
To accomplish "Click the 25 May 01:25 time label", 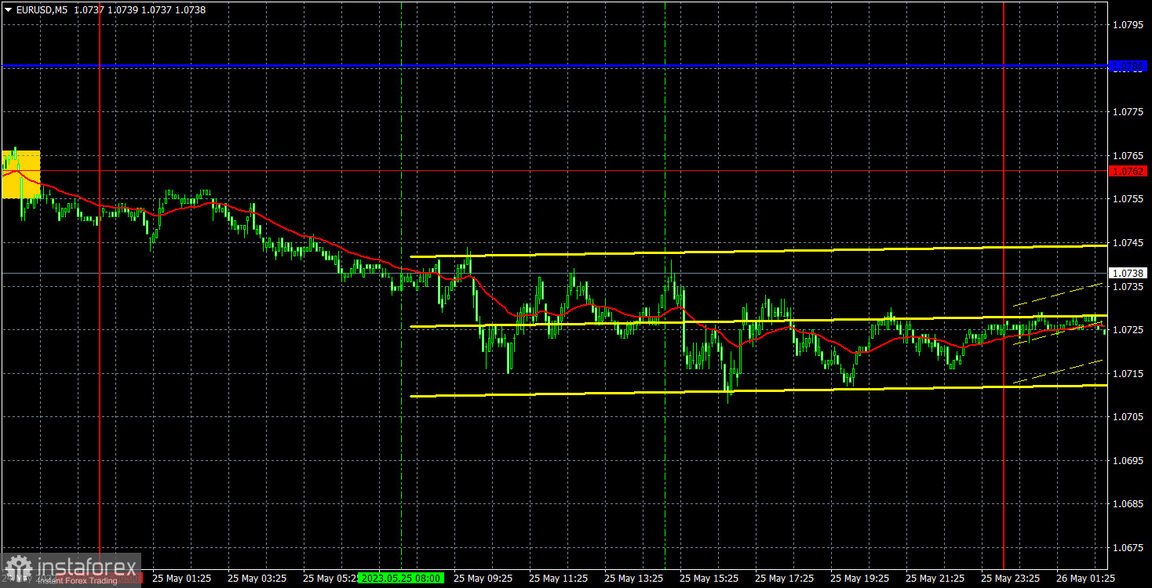I will pos(181,578).
